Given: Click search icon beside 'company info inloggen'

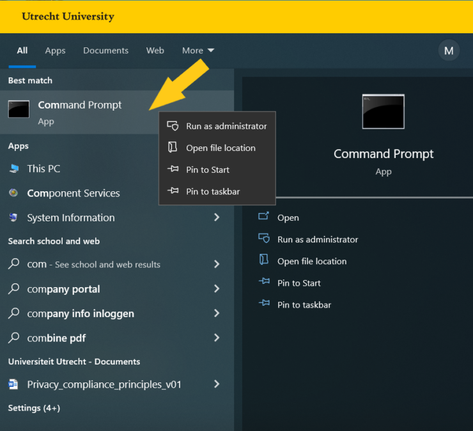Looking at the screenshot, I should 13,313.
